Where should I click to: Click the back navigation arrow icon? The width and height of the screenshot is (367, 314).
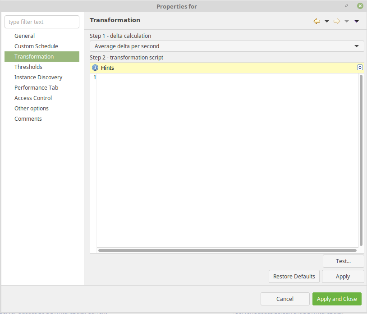(317, 21)
